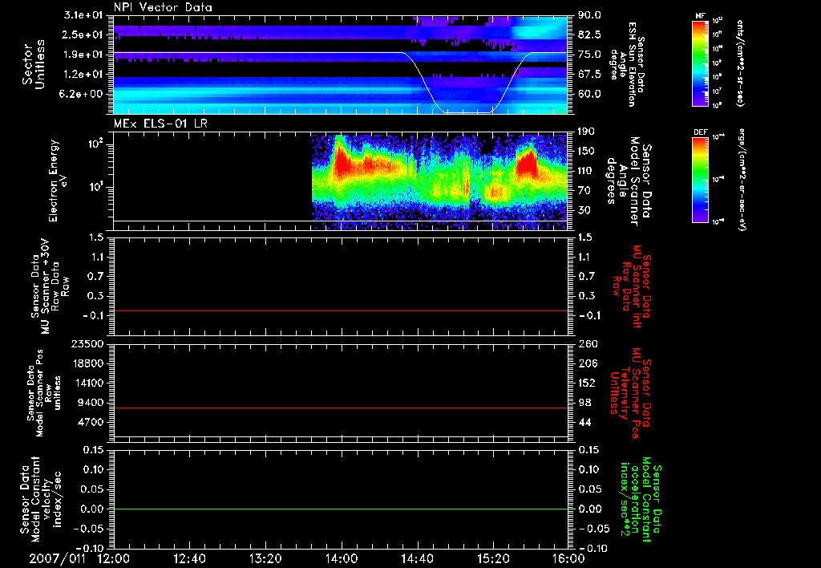Click the 2007/011 date label

[56, 558]
